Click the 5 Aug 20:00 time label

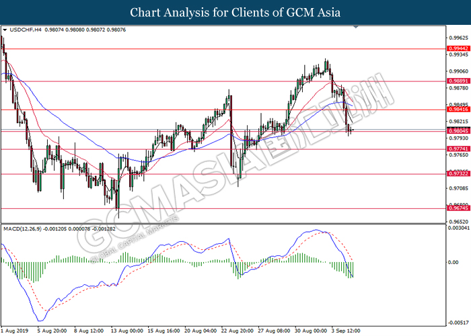52,331
